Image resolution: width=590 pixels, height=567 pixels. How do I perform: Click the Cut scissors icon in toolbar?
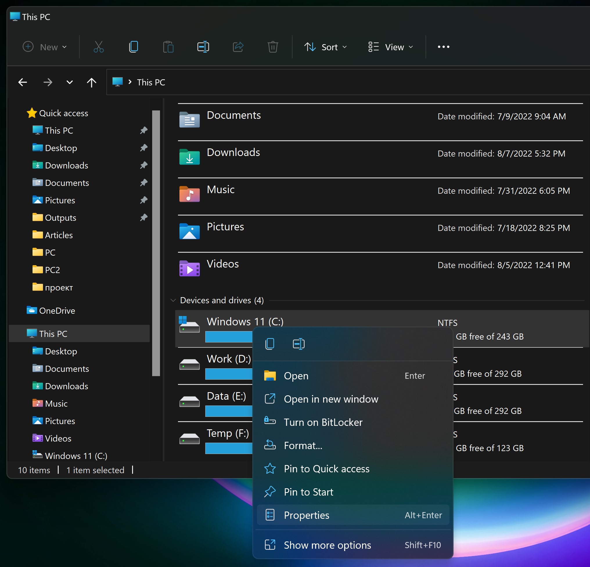(98, 47)
